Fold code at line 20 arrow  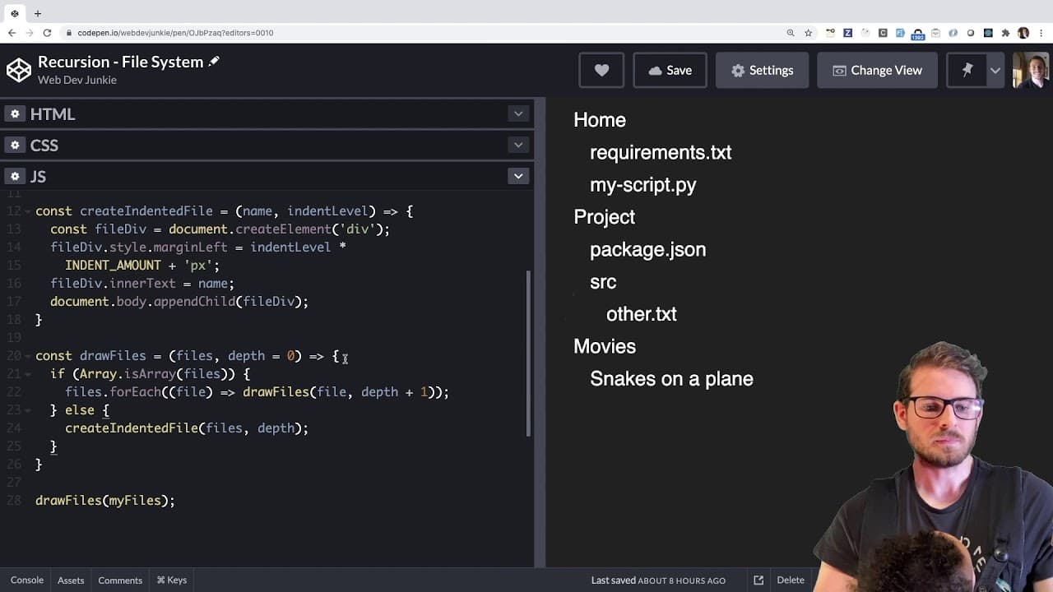pos(28,356)
